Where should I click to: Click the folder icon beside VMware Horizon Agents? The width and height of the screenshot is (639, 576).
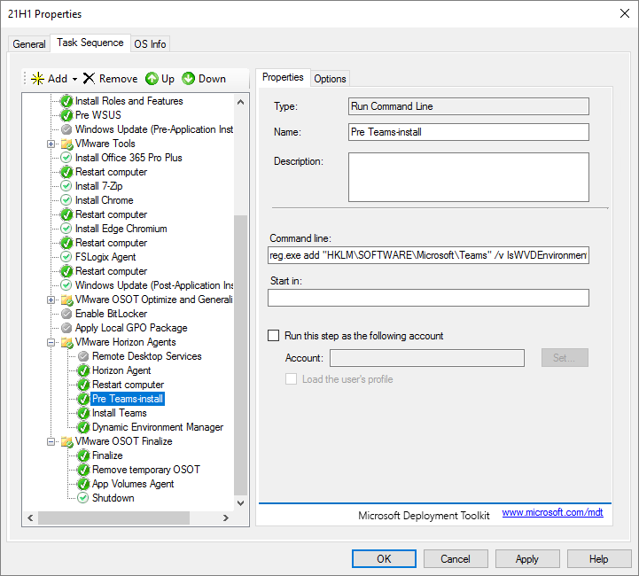click(66, 342)
